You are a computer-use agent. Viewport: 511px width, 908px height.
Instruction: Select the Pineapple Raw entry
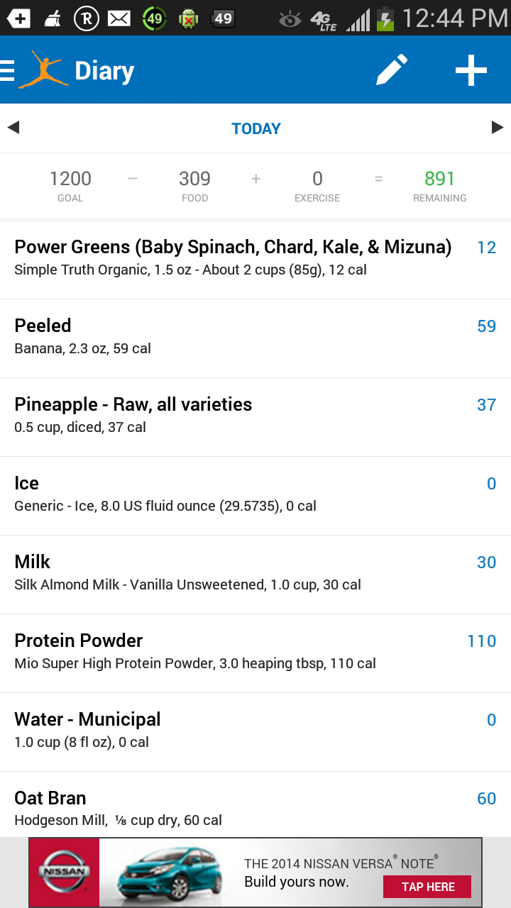coord(255,416)
